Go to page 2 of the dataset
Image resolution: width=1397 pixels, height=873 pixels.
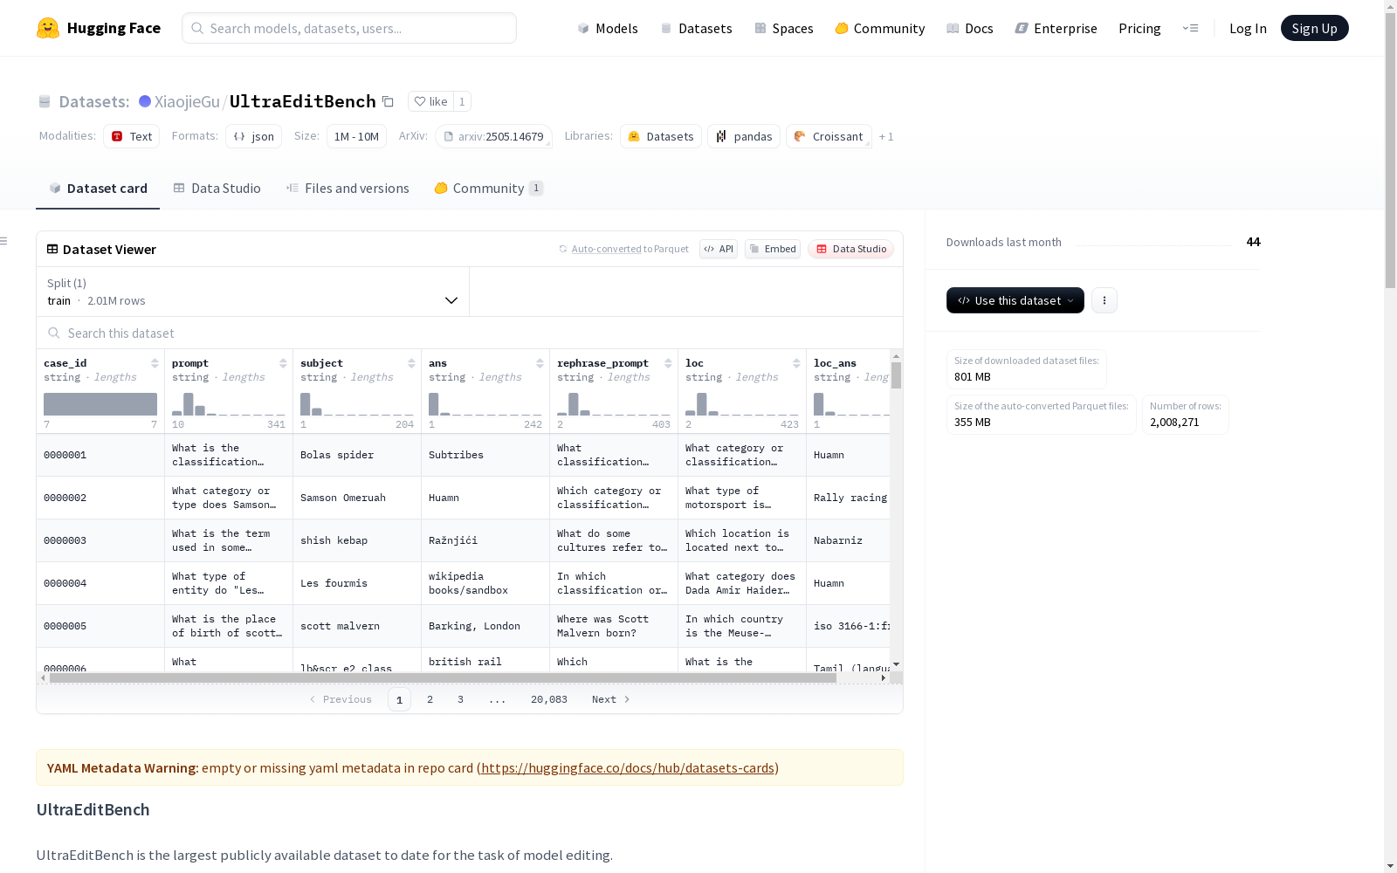[430, 699]
